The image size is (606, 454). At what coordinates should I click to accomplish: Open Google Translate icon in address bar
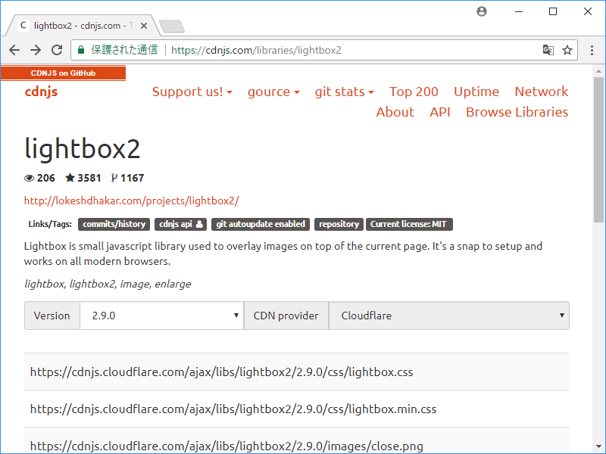(x=548, y=49)
